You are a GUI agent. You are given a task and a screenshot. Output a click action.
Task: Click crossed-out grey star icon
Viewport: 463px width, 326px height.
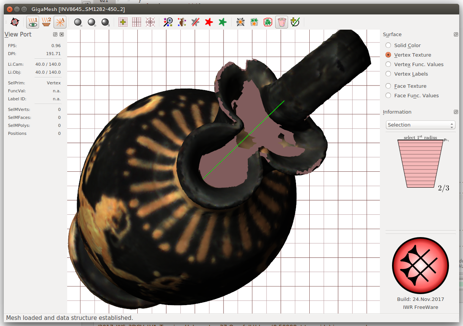pos(195,22)
